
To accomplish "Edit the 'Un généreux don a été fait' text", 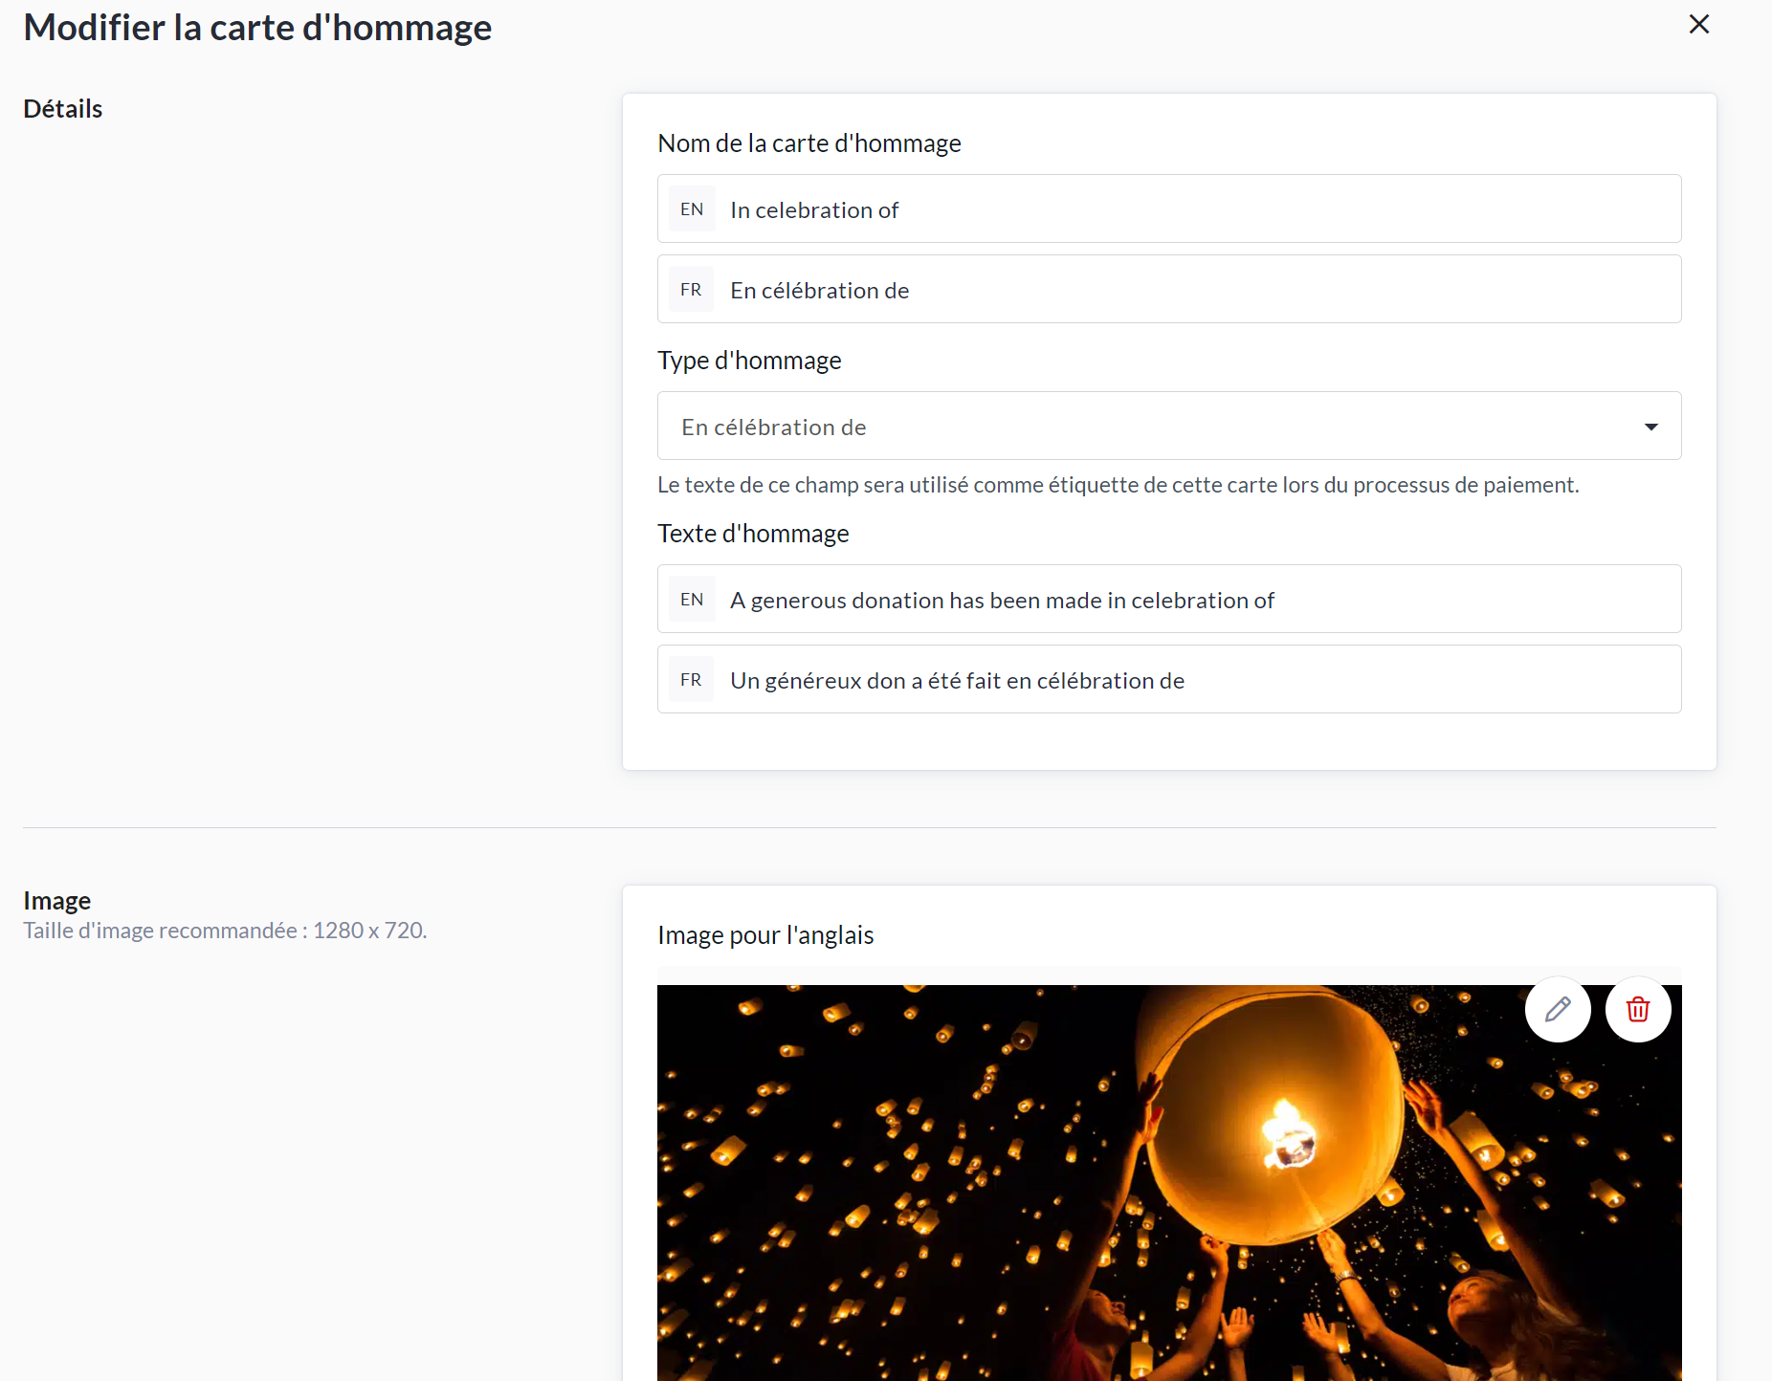I will pyautogui.click(x=1196, y=680).
